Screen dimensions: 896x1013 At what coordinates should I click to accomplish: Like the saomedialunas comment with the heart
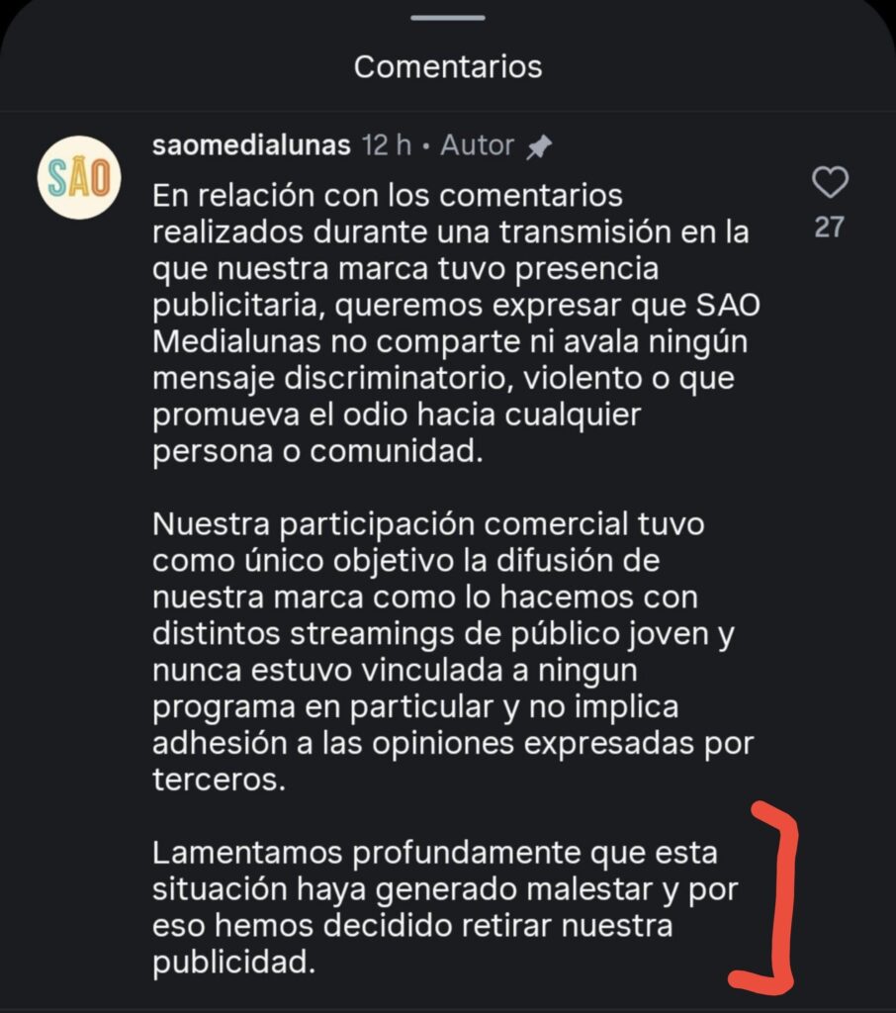click(830, 182)
